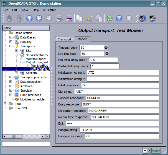Stop the cycled refresh with the gray X icon
168x155 pixels.
point(129,18)
